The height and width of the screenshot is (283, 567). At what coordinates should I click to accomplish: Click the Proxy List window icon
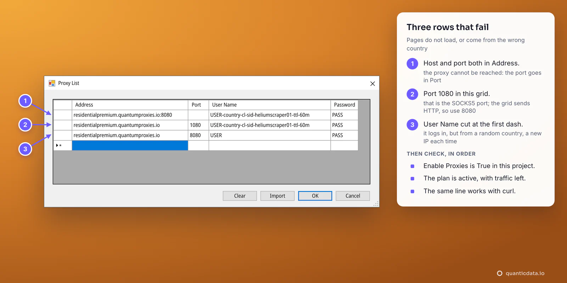coord(52,83)
